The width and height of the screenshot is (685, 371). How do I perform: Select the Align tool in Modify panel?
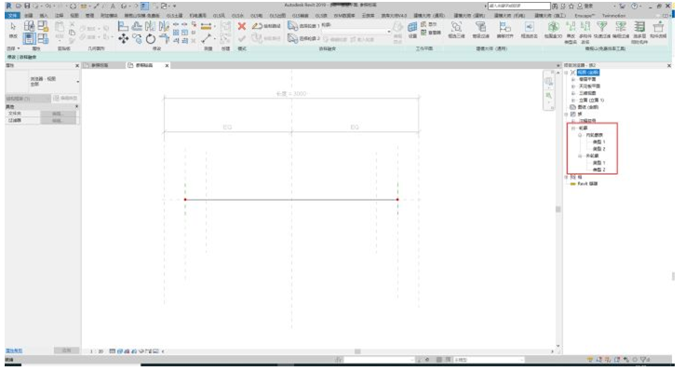124,26
